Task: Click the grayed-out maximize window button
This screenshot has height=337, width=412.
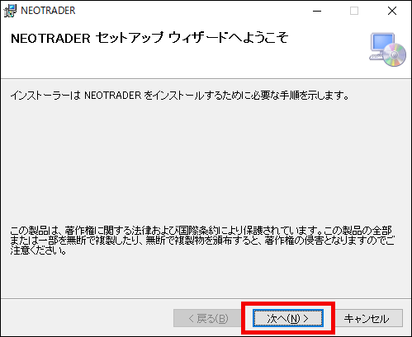Action: 354,11
